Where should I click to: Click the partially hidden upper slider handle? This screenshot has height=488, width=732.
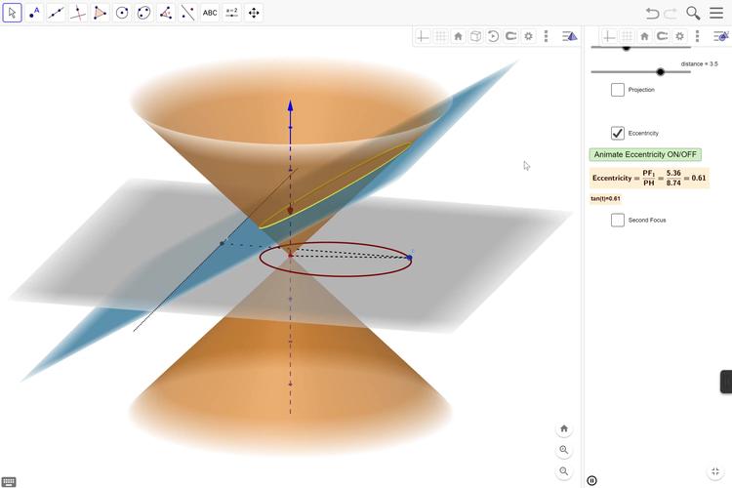627,48
